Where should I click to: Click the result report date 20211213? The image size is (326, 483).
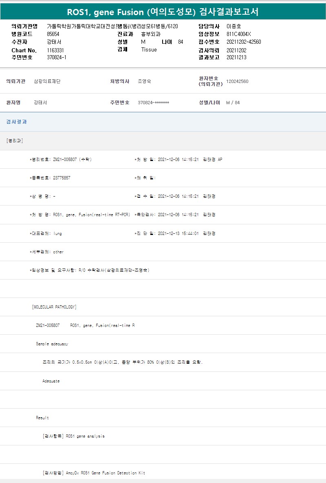tap(236, 58)
